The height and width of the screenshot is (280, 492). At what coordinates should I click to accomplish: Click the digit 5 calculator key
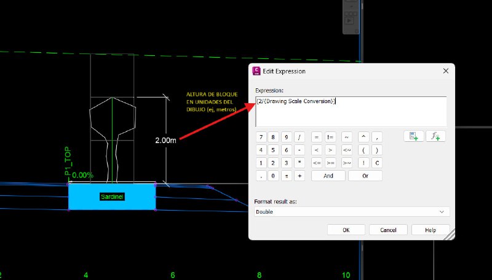pos(273,150)
